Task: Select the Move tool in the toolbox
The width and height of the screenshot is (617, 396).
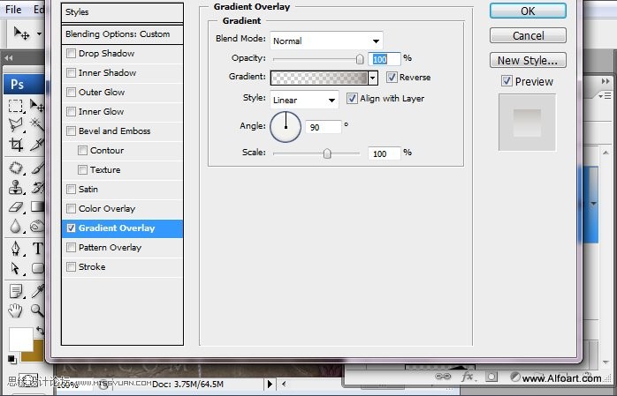Action: (x=37, y=106)
